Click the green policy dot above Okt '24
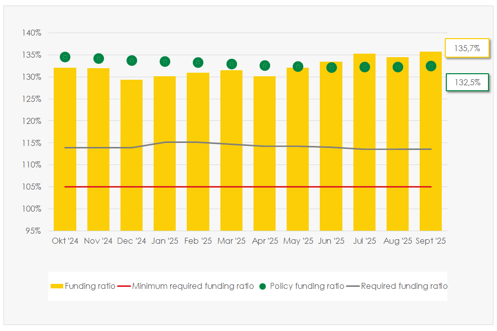 (65, 57)
